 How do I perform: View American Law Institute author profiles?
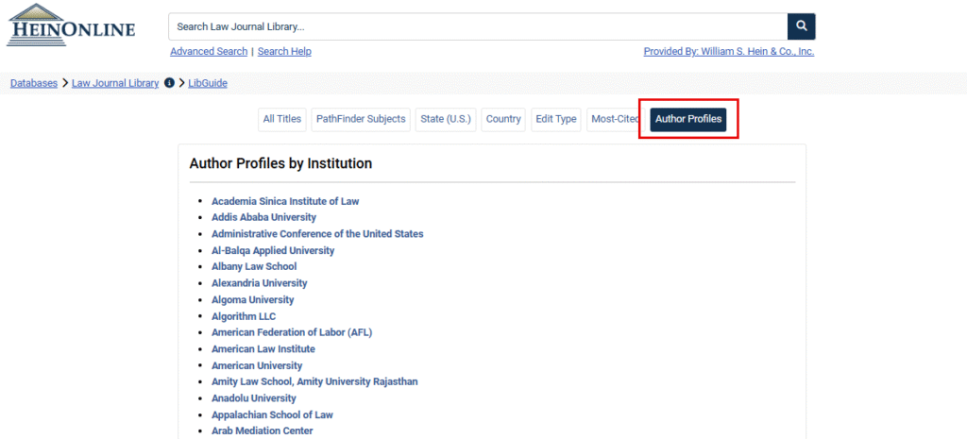point(263,349)
